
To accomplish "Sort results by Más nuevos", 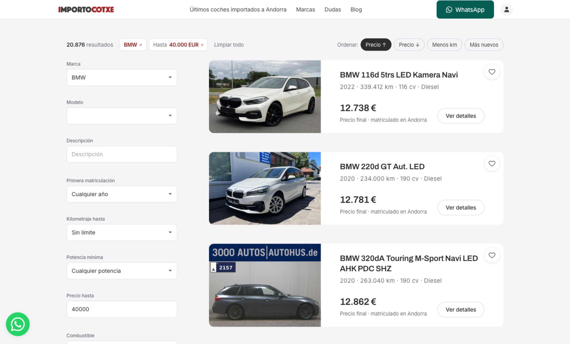I will [484, 45].
